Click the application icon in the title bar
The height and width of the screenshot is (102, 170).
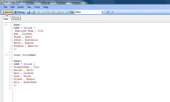pos(2,2)
